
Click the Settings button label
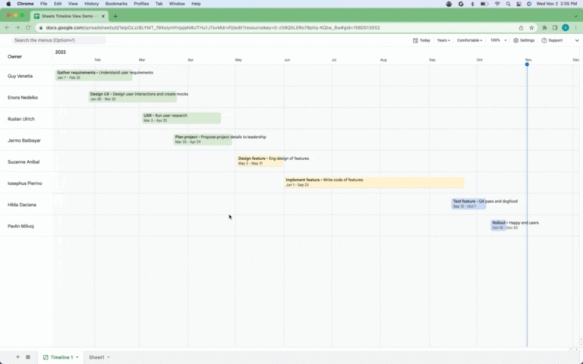tap(527, 40)
